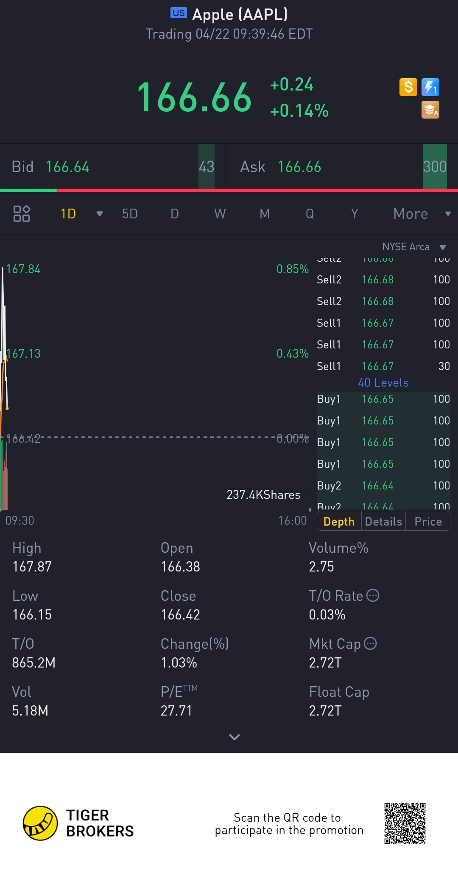Tap the 237.4KShares volume label

pyautogui.click(x=263, y=495)
